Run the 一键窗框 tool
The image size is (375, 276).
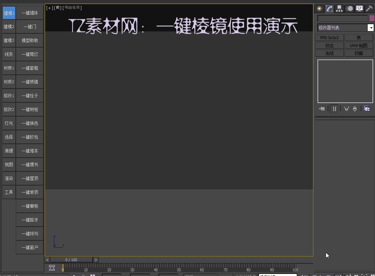(x=30, y=68)
